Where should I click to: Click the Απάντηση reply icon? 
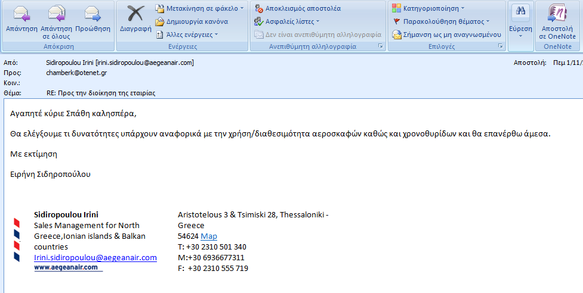21,14
